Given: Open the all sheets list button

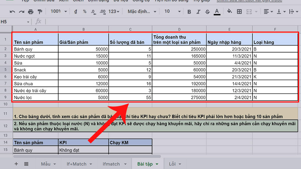Looking at the screenshot, I should coord(26,164).
